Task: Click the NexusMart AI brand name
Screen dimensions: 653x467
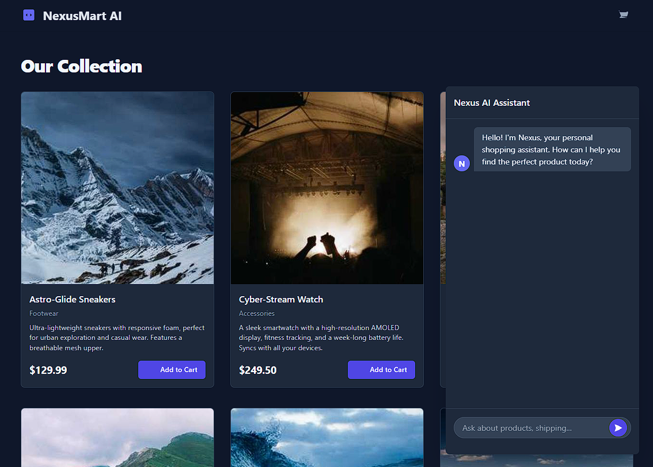Action: [x=82, y=16]
